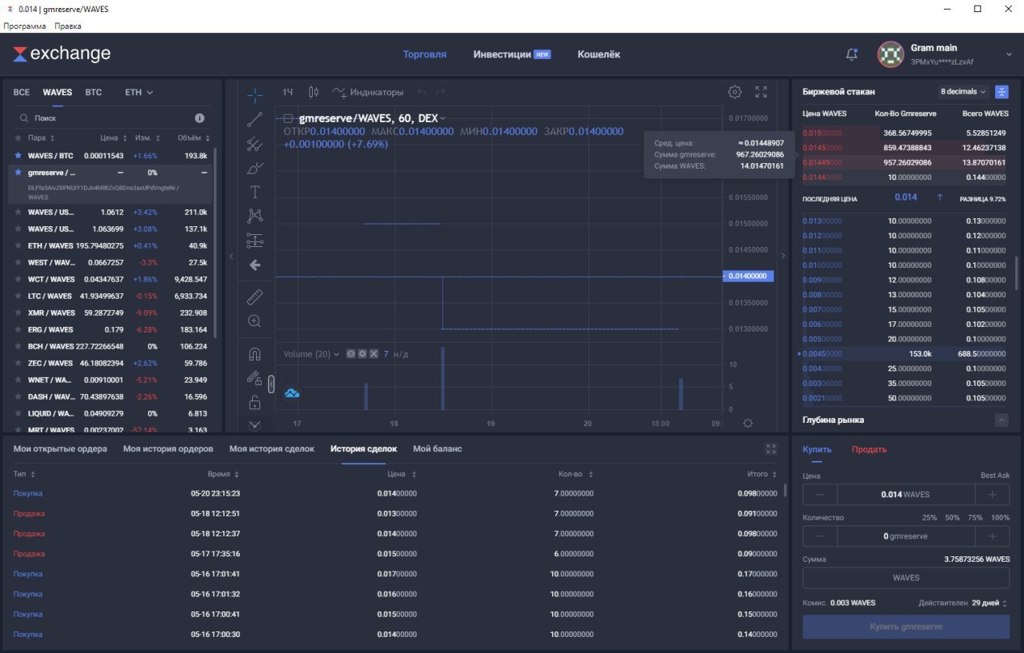Open the 29 дней validity dropdown
Image resolution: width=1024 pixels, height=653 pixels.
[x=990, y=603]
